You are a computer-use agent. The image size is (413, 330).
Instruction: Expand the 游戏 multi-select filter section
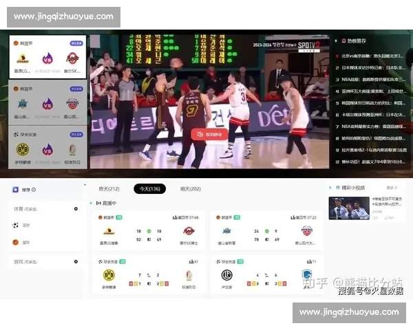26,262
